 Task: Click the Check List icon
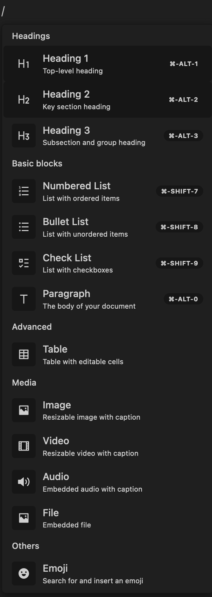pyautogui.click(x=24, y=263)
